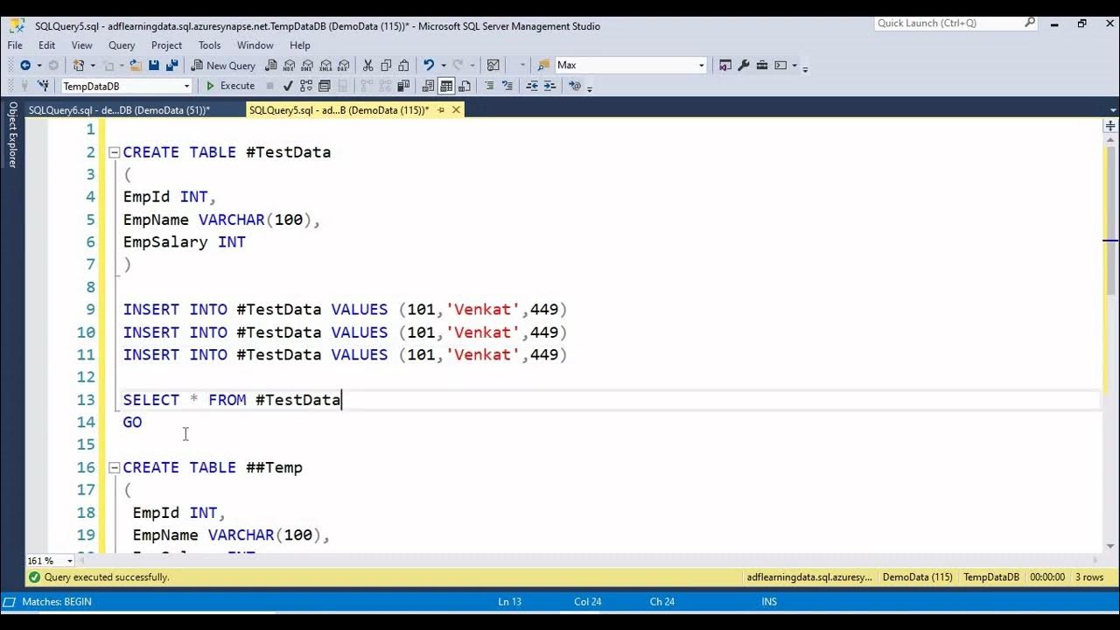Open the Help menu
The width and height of the screenshot is (1120, 630).
coord(300,45)
